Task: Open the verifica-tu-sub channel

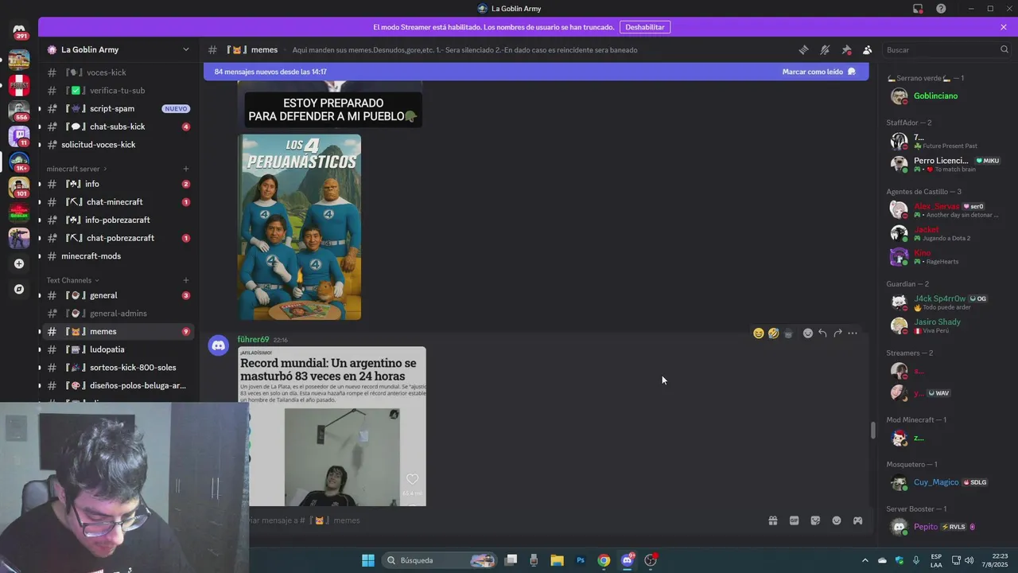Action: 119,91
